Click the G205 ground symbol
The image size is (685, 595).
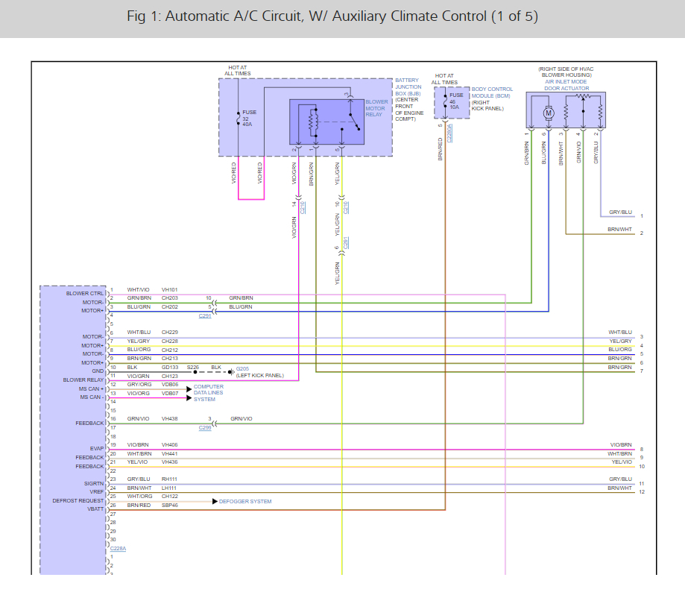tap(232, 372)
